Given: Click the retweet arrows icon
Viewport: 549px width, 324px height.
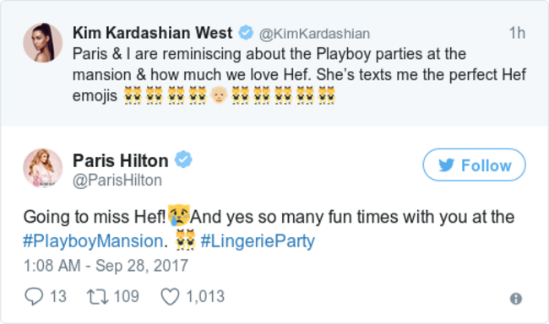Looking at the screenshot, I should (x=98, y=296).
